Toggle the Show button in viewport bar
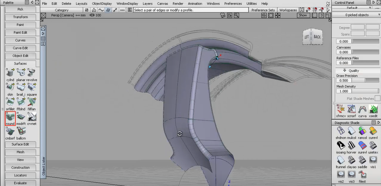381x186 pixels. (x=303, y=15)
